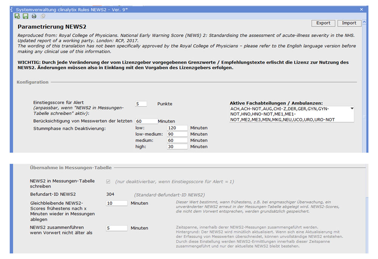Click the high Stummphase minutes field

pyautogui.click(x=177, y=146)
